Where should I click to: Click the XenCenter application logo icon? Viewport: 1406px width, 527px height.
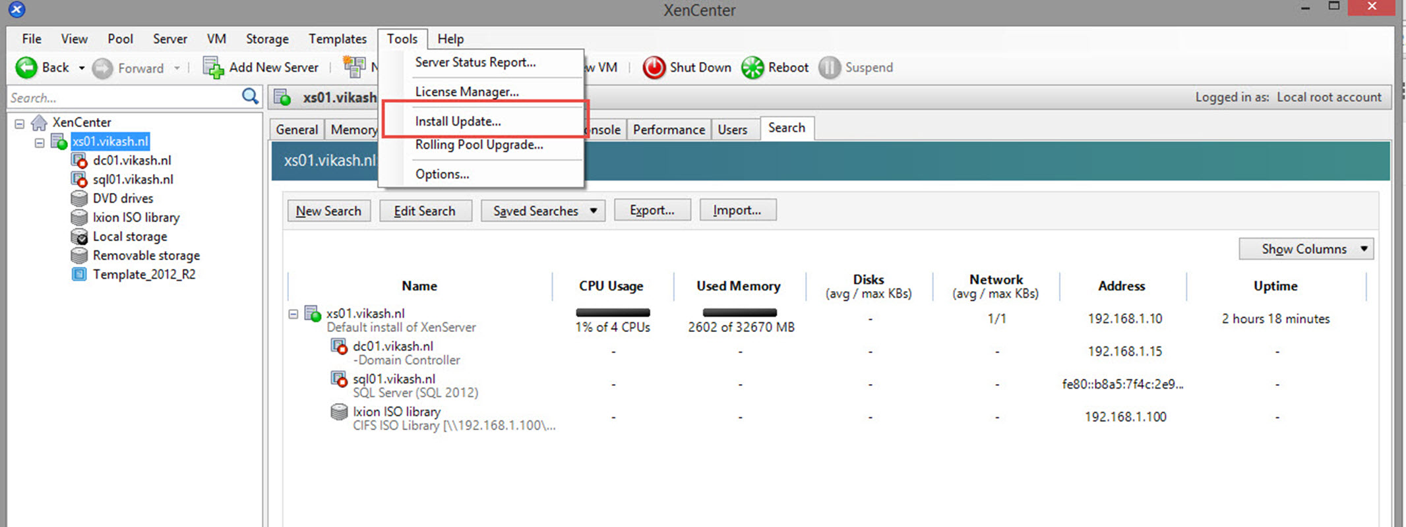pyautogui.click(x=16, y=9)
